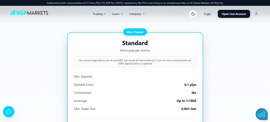Click the KGP Markets logo
The image size is (270, 122).
(29, 13)
